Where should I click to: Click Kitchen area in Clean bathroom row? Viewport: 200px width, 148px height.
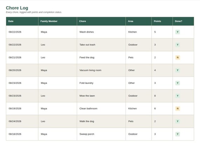coord(133,108)
